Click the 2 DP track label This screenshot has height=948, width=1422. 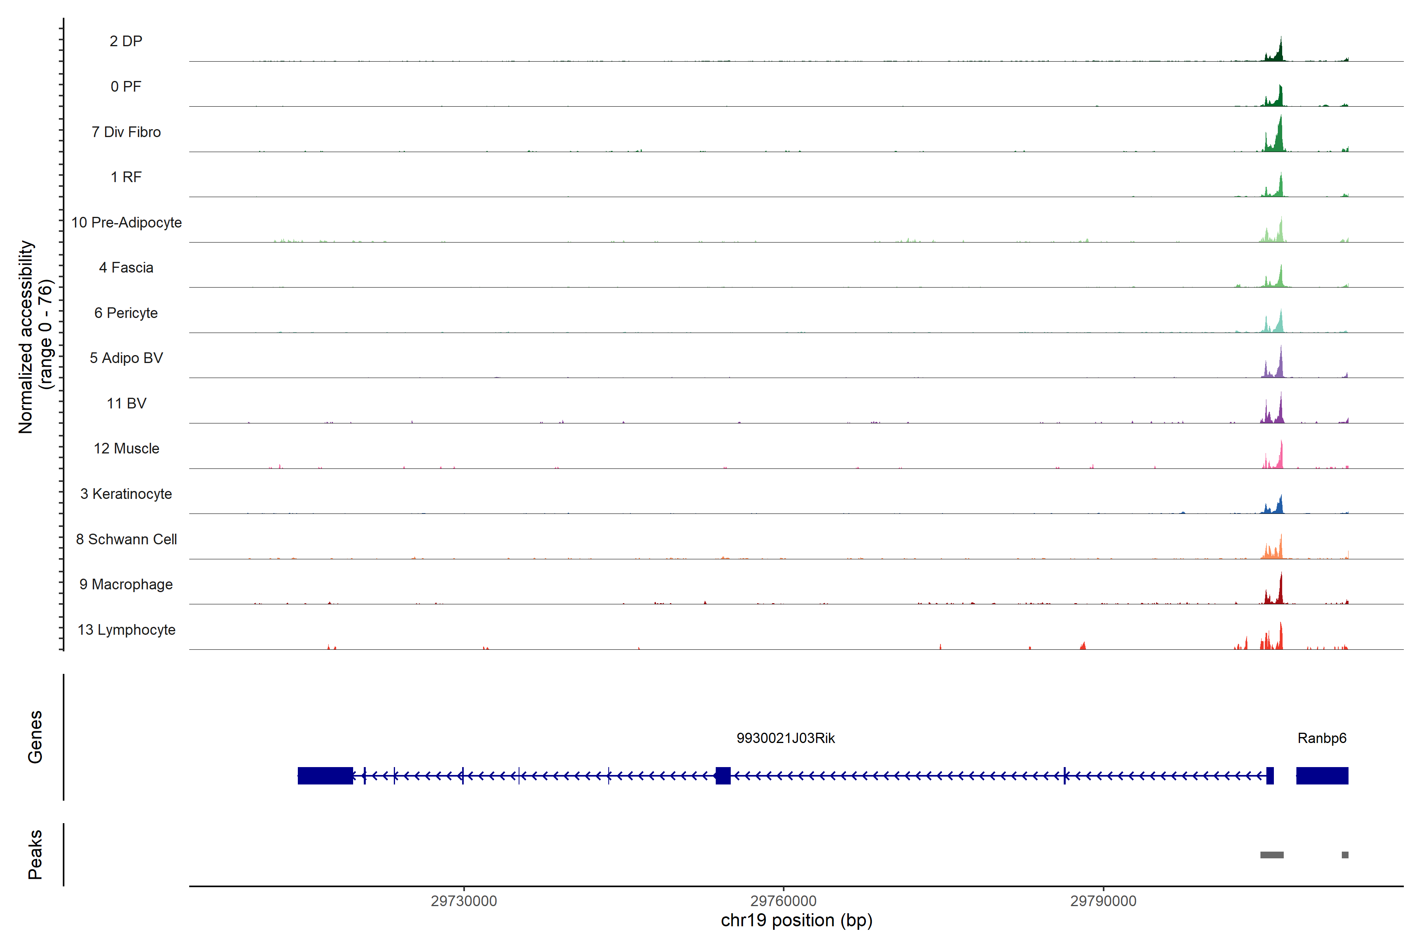[126, 41]
